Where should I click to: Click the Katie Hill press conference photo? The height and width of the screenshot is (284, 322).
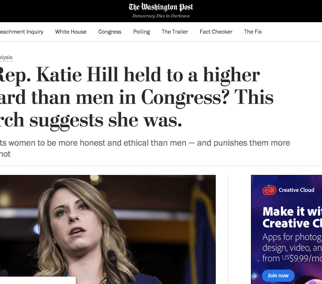tap(107, 226)
